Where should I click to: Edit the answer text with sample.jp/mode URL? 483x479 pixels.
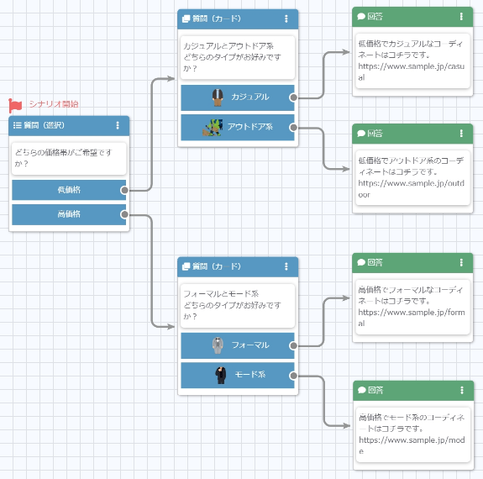point(413,434)
